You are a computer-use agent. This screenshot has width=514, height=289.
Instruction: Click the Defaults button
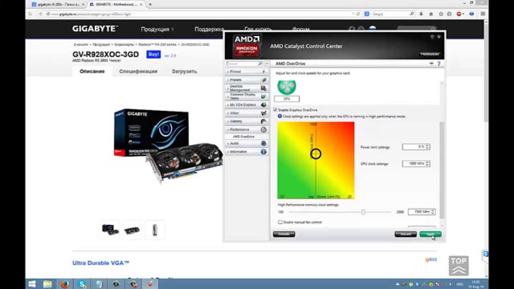click(x=284, y=234)
